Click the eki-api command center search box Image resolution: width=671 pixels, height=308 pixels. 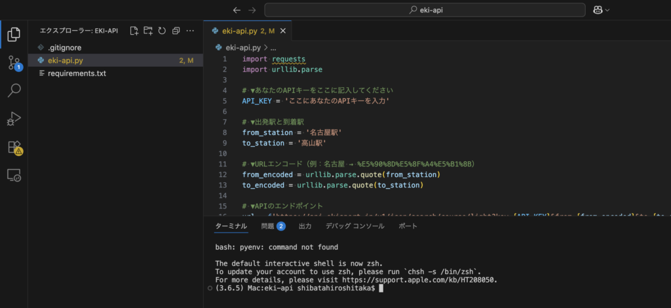pyautogui.click(x=425, y=10)
